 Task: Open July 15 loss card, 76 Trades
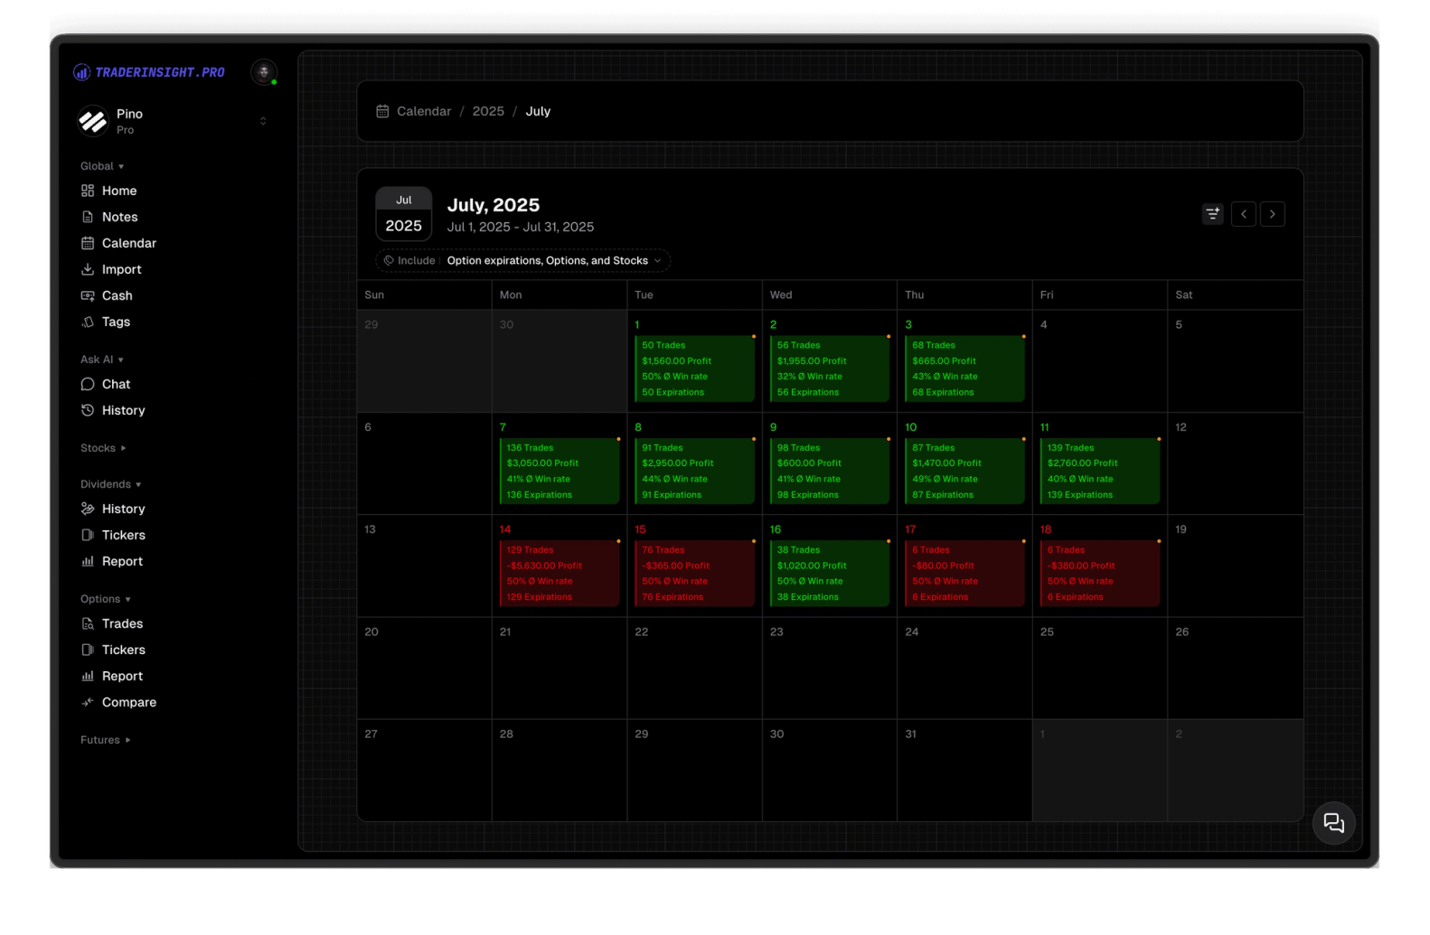695,573
